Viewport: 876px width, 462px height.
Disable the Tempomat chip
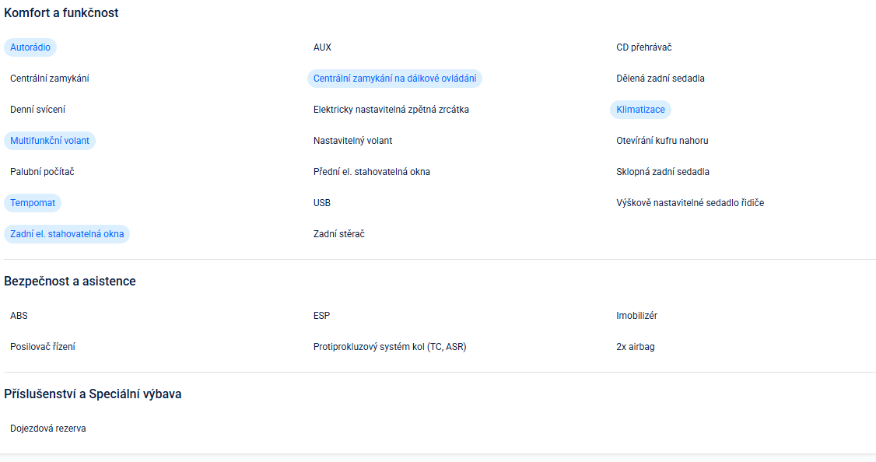click(x=33, y=203)
